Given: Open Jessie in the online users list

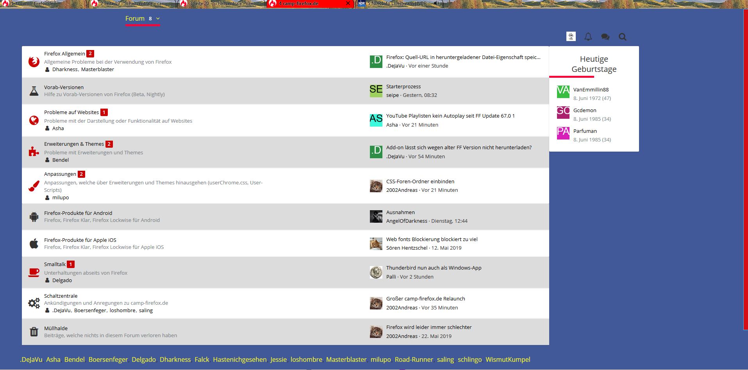Looking at the screenshot, I should pyautogui.click(x=278, y=359).
